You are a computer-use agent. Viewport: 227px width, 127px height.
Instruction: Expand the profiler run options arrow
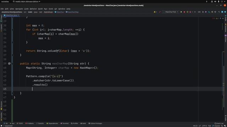click(192, 12)
